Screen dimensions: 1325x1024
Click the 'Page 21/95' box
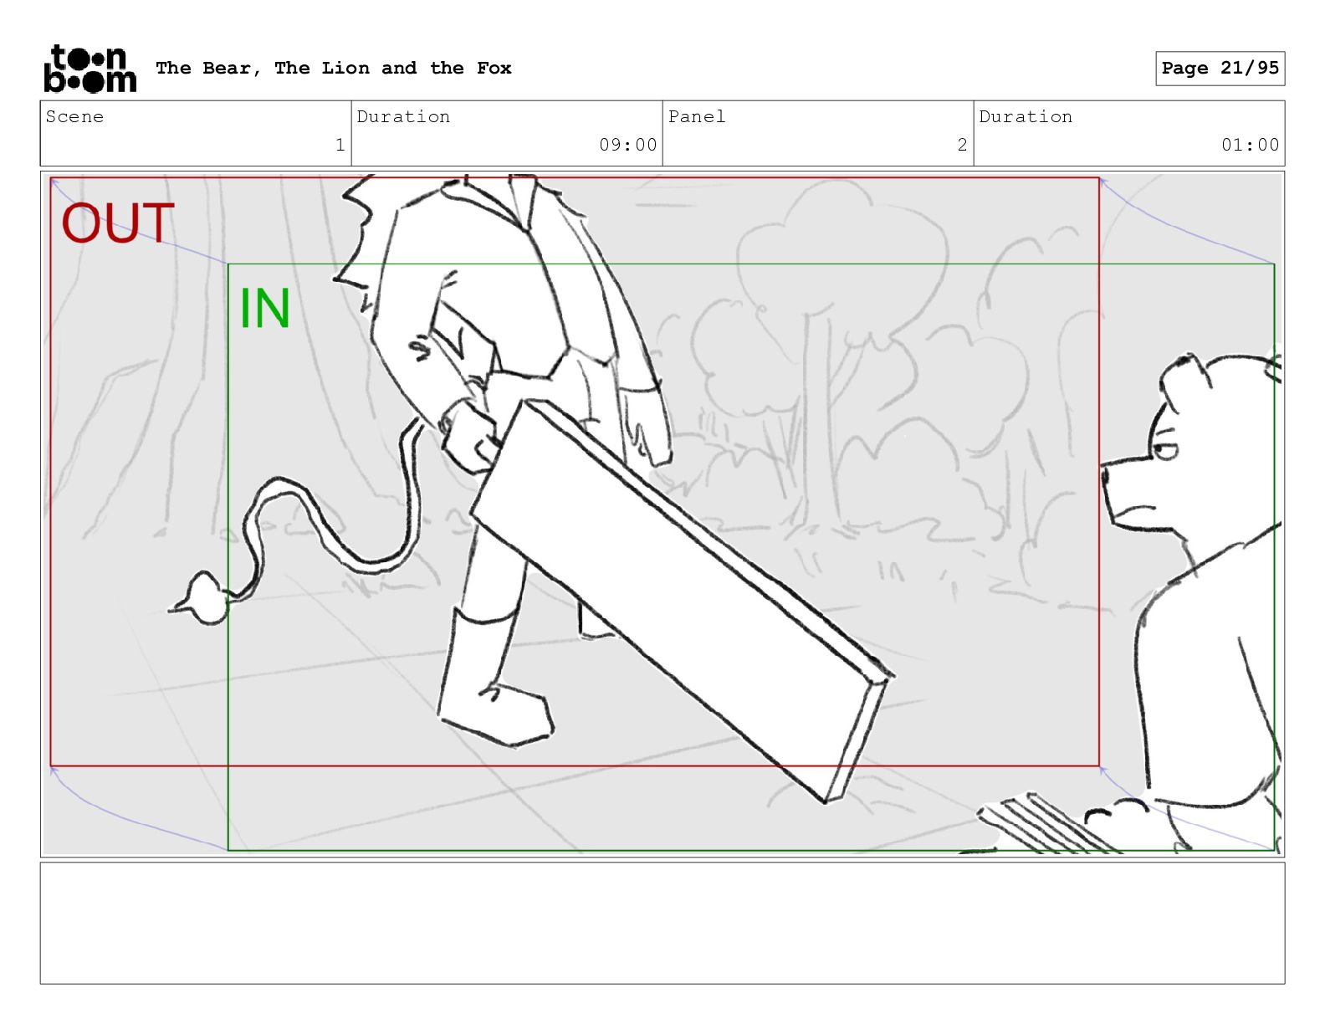point(1220,69)
